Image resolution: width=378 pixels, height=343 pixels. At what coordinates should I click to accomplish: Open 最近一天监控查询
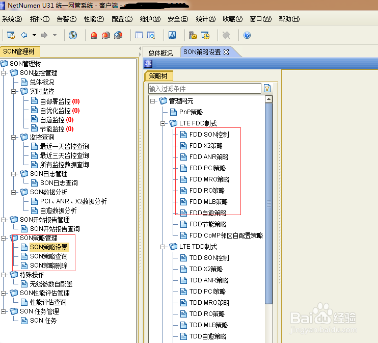click(x=60, y=146)
